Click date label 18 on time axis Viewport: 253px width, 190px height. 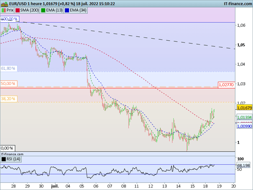click(205, 186)
